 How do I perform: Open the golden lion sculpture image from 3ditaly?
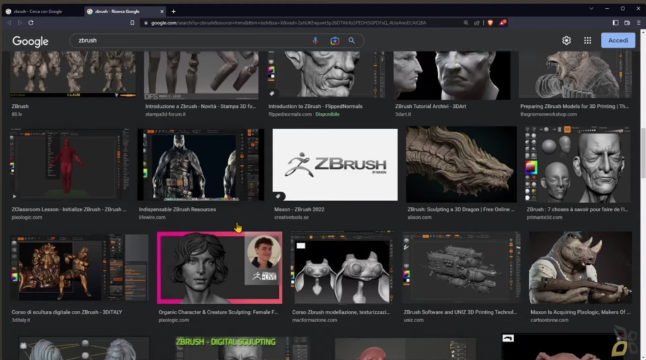[79, 268]
